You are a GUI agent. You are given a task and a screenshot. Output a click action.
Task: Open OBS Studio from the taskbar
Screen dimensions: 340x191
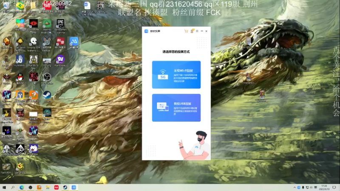coord(30,188)
